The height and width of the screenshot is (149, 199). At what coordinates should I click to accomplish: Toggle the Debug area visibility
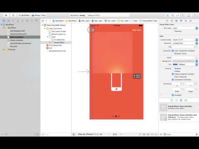(x=189, y=15)
